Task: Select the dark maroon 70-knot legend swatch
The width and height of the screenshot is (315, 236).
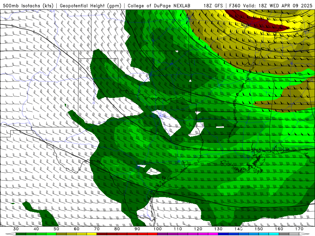Action: click(102, 234)
